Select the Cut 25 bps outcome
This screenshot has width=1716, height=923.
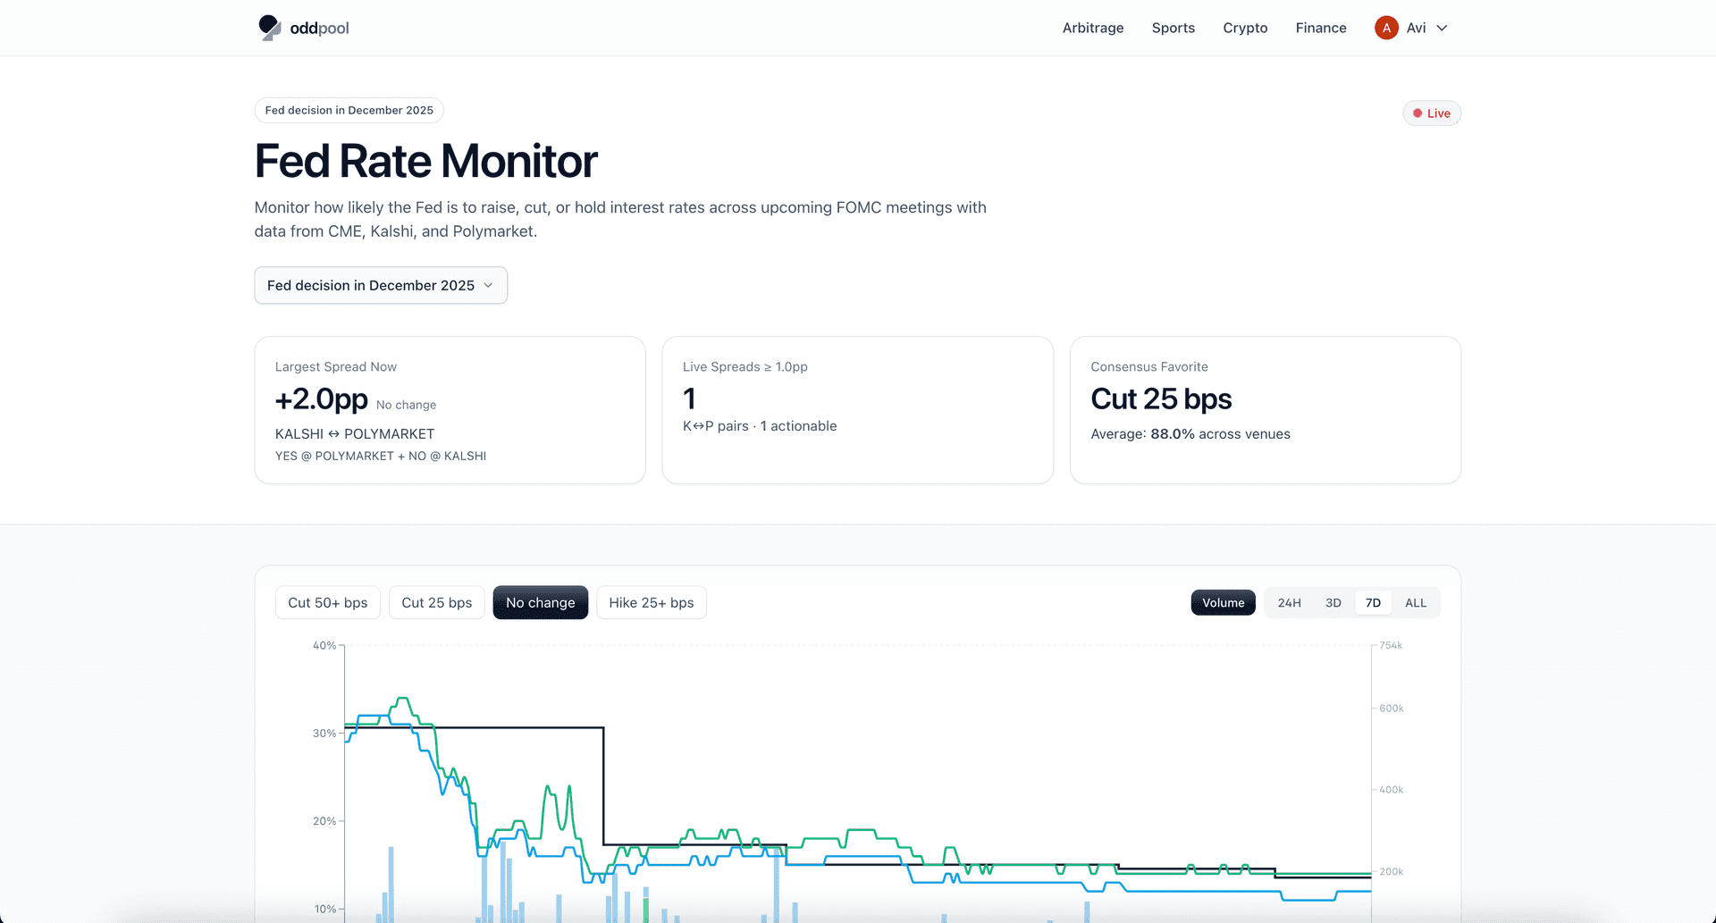(x=436, y=603)
